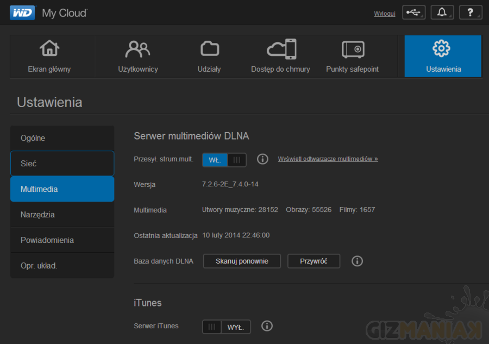Click info icon next to Serwer iTunes
This screenshot has width=489, height=344.
coord(267,326)
